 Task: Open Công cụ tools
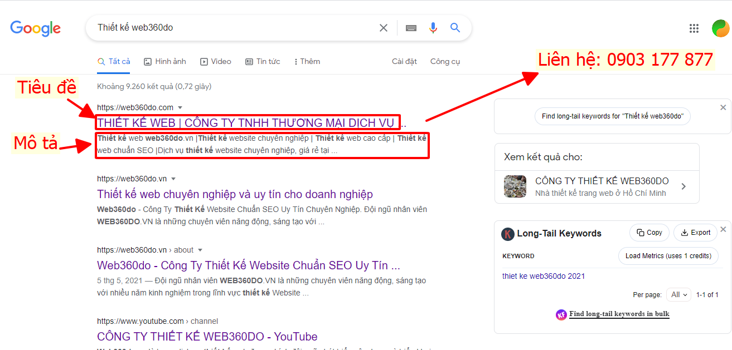coord(445,61)
